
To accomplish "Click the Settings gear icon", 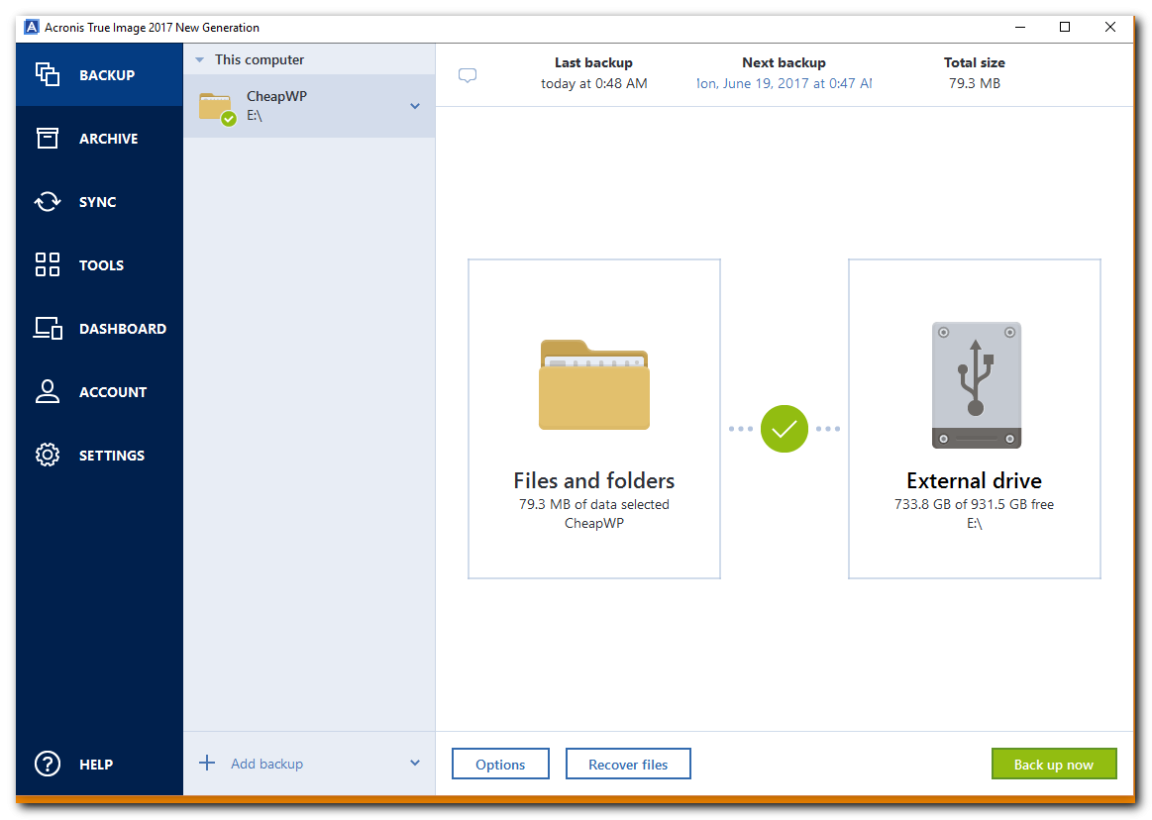I will [48, 456].
